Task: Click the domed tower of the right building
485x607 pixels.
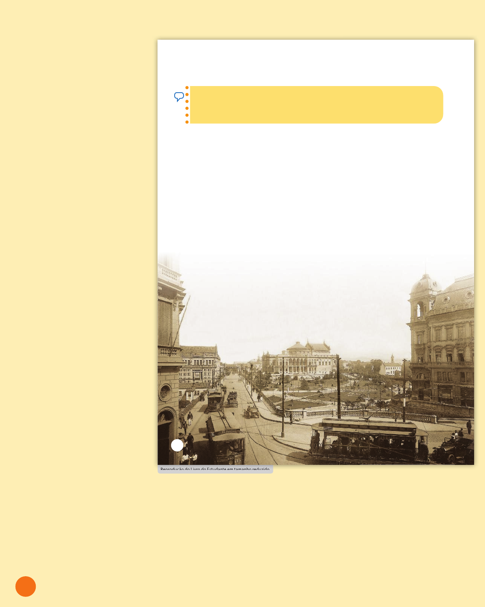Action: click(423, 296)
